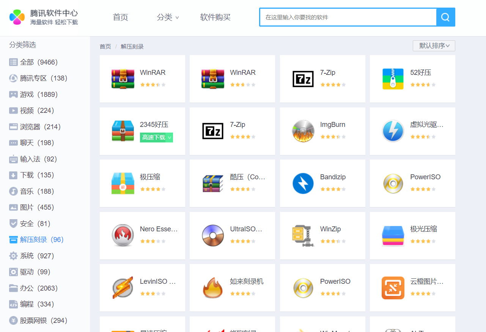
Task: Open the 如来刻录机 flame icon
Action: [x=213, y=288]
